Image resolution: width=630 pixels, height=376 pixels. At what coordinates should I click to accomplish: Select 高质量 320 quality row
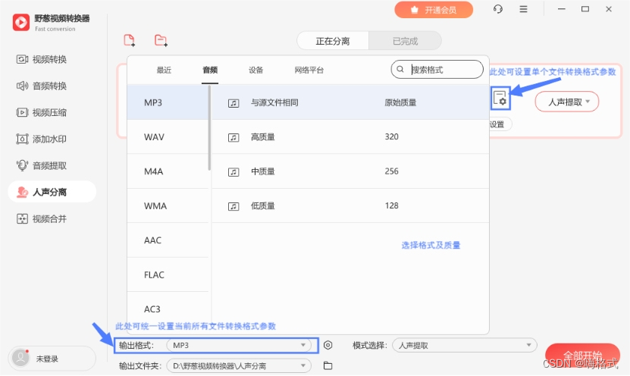tap(350, 137)
